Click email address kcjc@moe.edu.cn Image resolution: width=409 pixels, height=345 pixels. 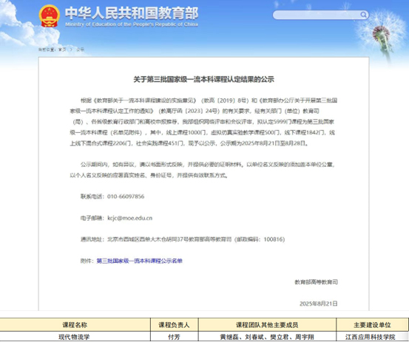(130, 218)
